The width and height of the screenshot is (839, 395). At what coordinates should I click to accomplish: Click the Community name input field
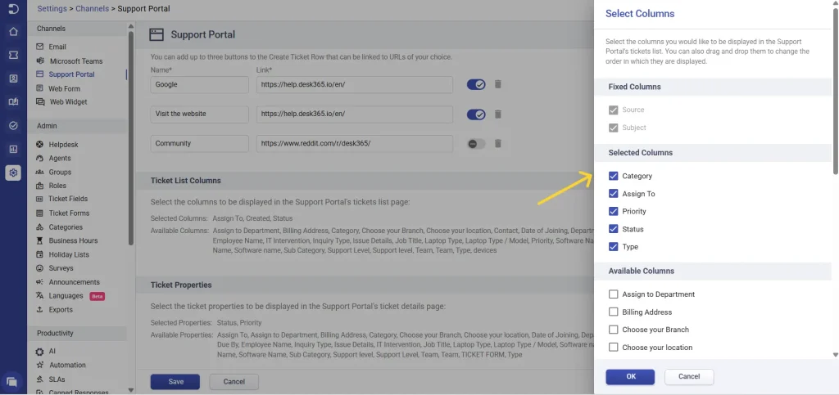coord(200,144)
